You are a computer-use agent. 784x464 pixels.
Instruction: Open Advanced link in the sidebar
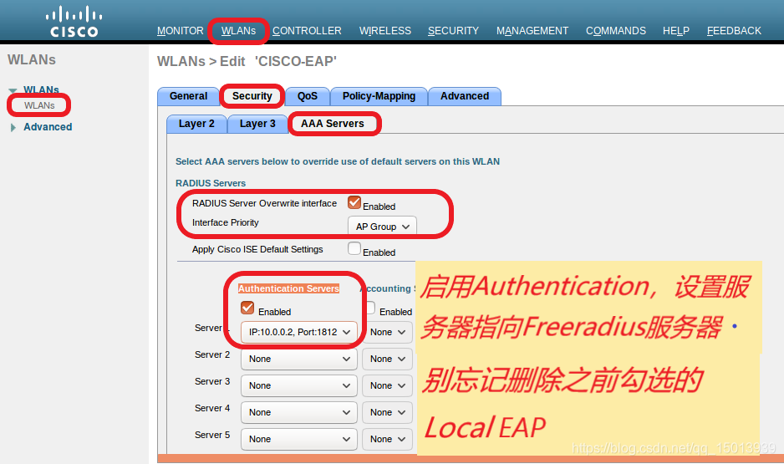pos(48,127)
